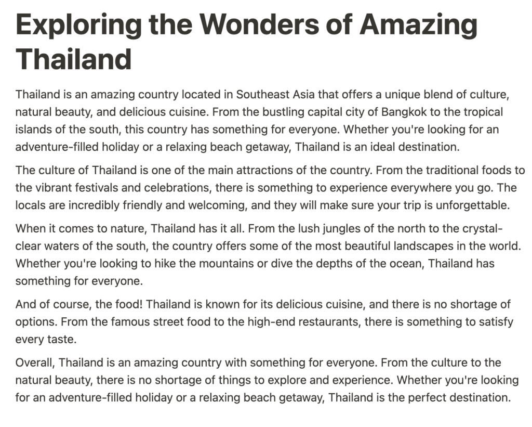532x427 pixels.
Task: Click the paragraph beginning "Thailand is an amazing country"
Action: [x=262, y=121]
